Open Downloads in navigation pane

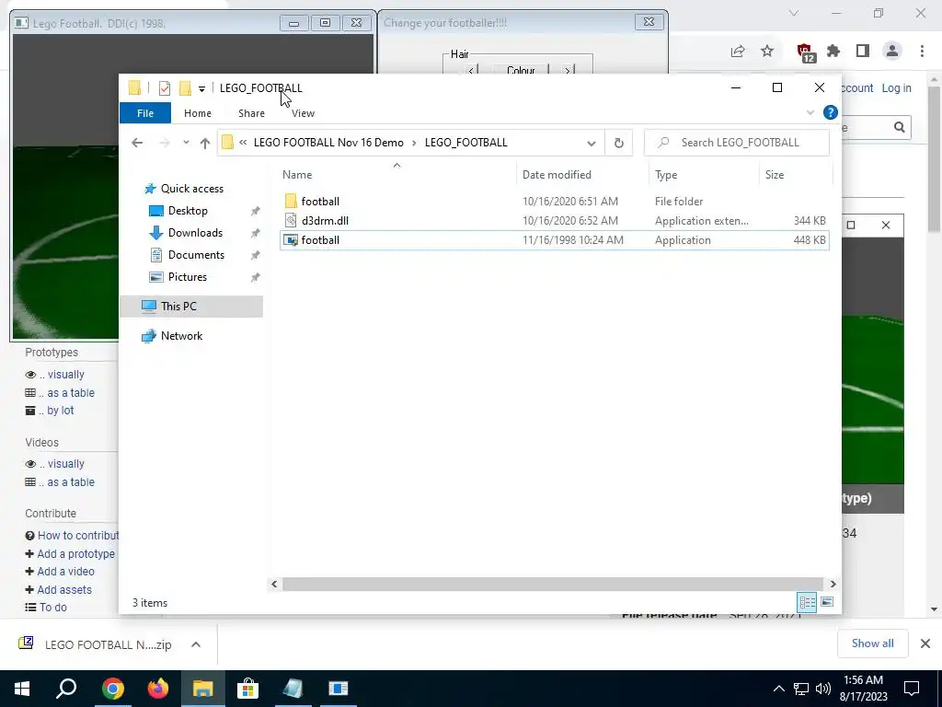click(195, 233)
